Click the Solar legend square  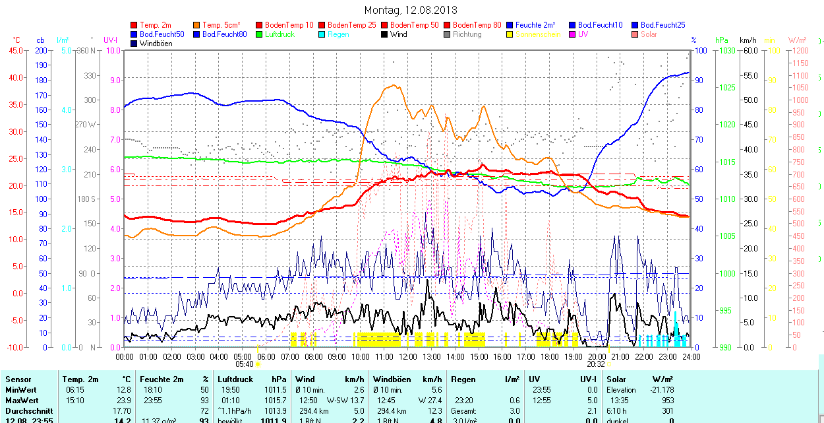tap(635, 34)
